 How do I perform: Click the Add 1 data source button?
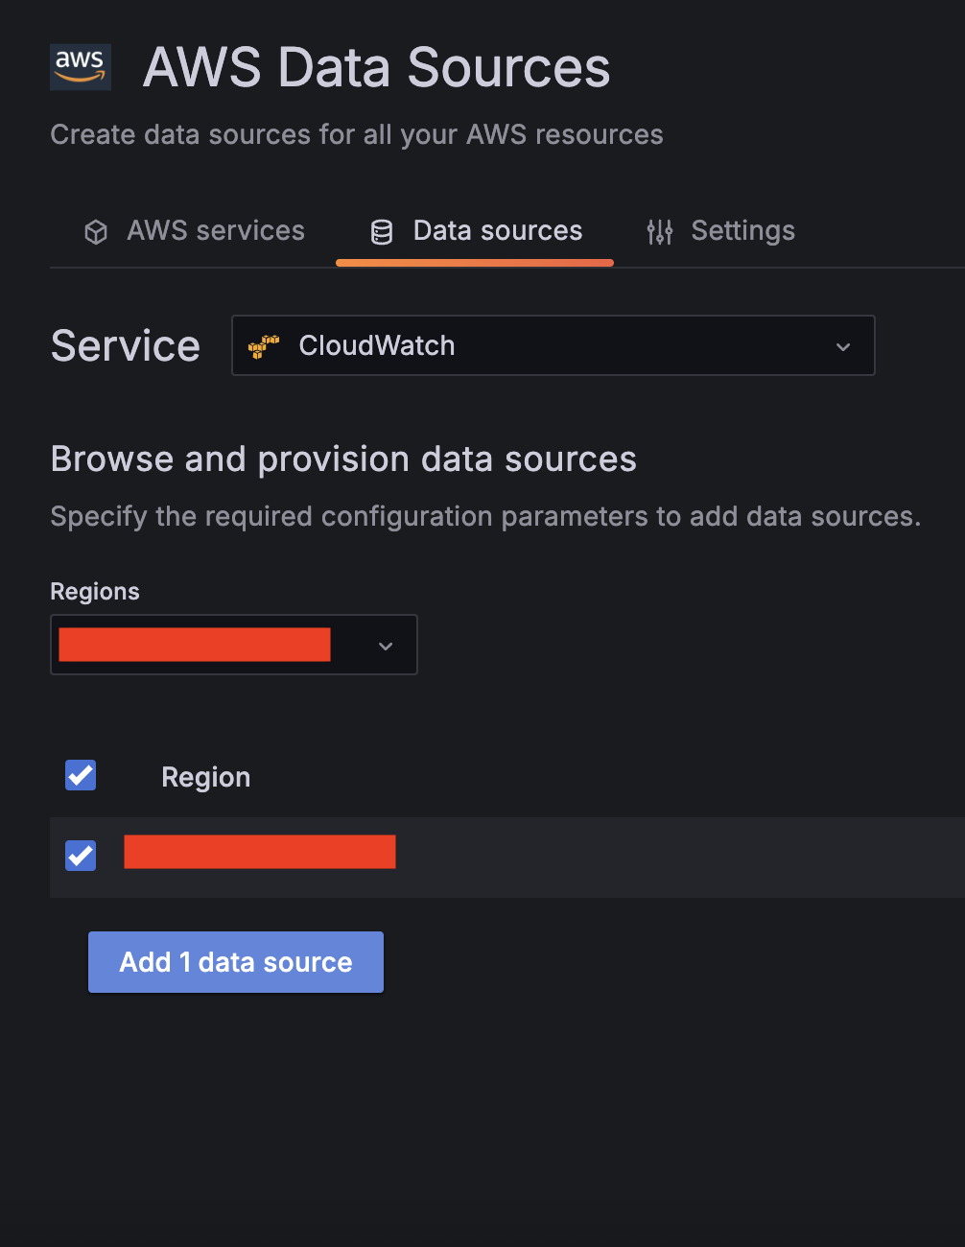pos(236,962)
